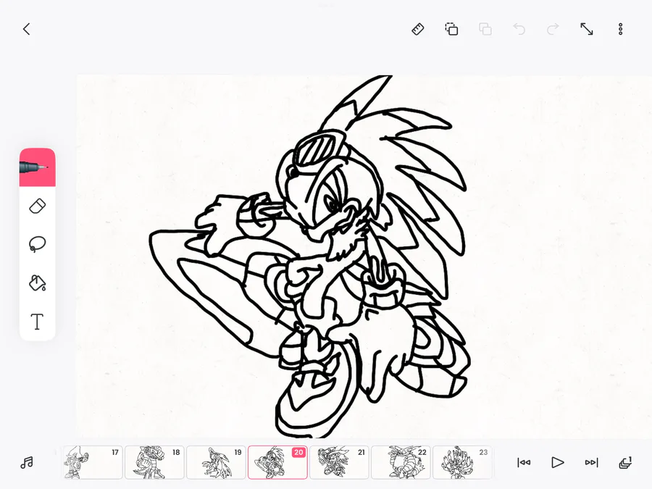Select frame 17 thumbnail
The image size is (652, 489).
coord(93,462)
